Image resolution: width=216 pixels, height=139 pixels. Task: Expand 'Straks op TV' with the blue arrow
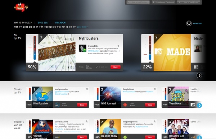click(x=199, y=106)
